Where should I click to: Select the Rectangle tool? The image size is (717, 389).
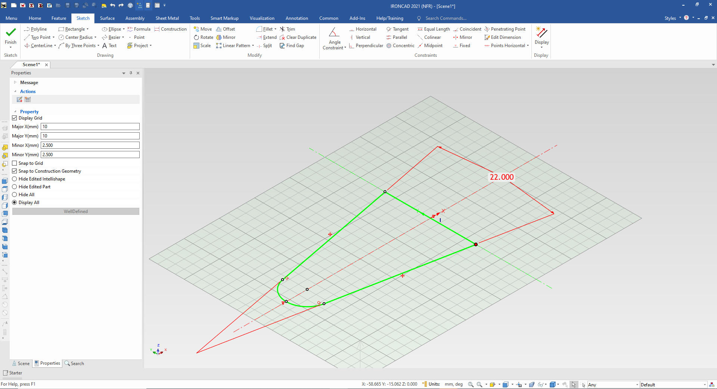click(71, 29)
